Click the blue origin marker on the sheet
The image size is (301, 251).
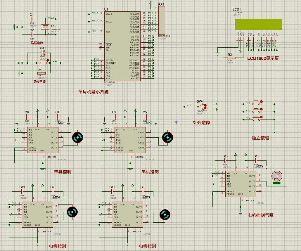(x=177, y=122)
